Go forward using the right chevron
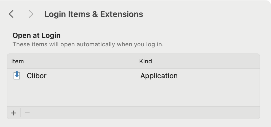Screen dimensions: 271x127 pyautogui.click(x=31, y=14)
